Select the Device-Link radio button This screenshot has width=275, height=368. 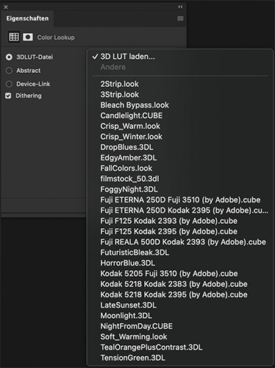9,84
